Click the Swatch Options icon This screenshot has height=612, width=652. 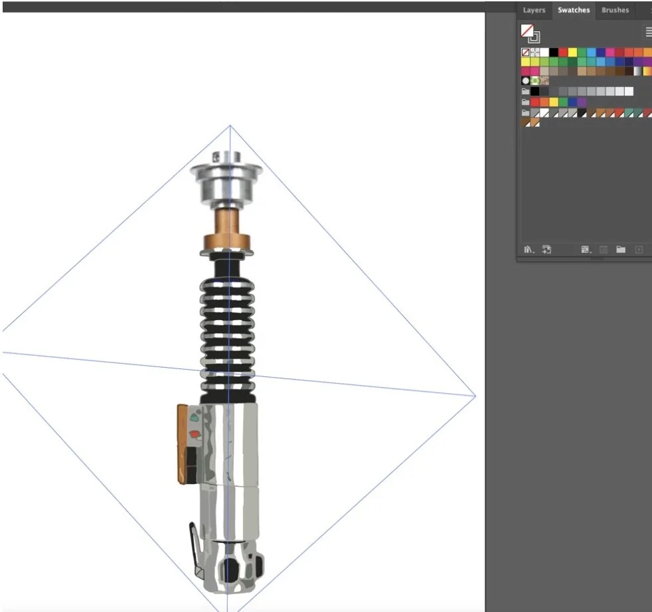pyautogui.click(x=604, y=250)
